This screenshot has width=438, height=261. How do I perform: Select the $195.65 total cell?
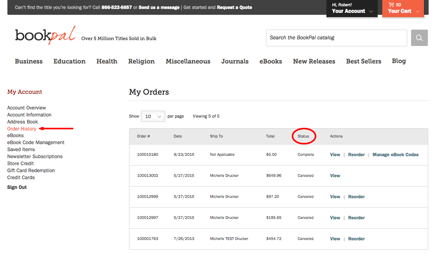274,217
